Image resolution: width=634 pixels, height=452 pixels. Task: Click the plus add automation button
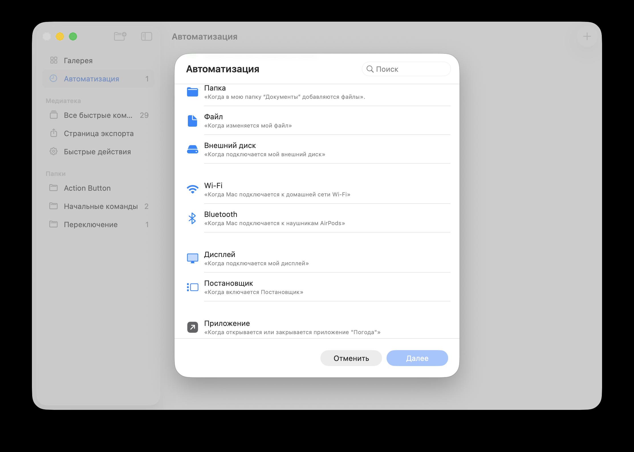[587, 36]
